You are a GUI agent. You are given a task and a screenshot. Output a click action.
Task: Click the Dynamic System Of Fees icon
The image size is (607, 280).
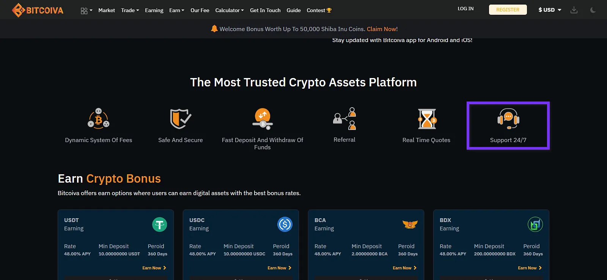[99, 118]
